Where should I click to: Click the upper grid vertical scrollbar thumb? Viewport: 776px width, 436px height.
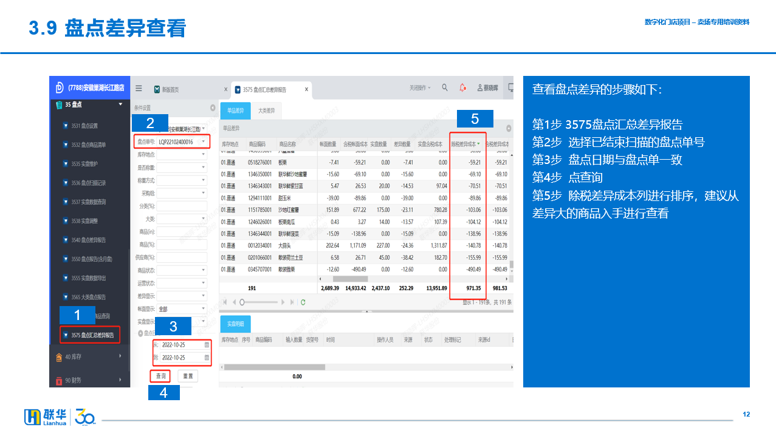pos(512,265)
